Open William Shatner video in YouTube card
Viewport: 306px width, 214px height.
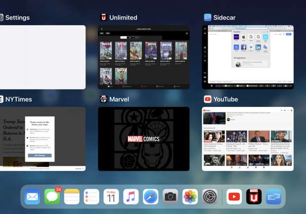click(259, 136)
